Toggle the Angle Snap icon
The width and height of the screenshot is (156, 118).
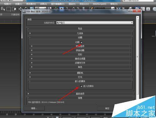point(73,8)
